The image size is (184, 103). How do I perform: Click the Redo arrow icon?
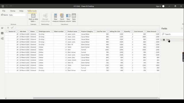coord(11,6)
